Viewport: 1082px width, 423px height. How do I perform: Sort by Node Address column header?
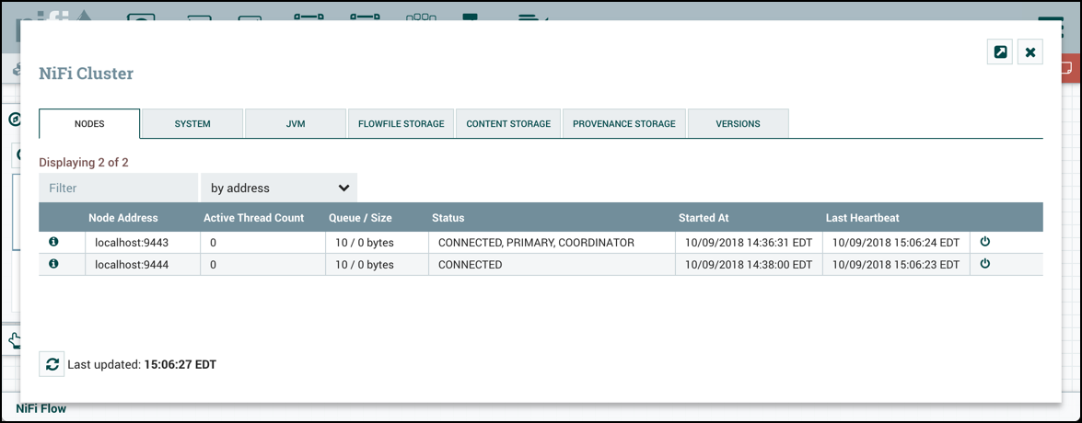[123, 218]
